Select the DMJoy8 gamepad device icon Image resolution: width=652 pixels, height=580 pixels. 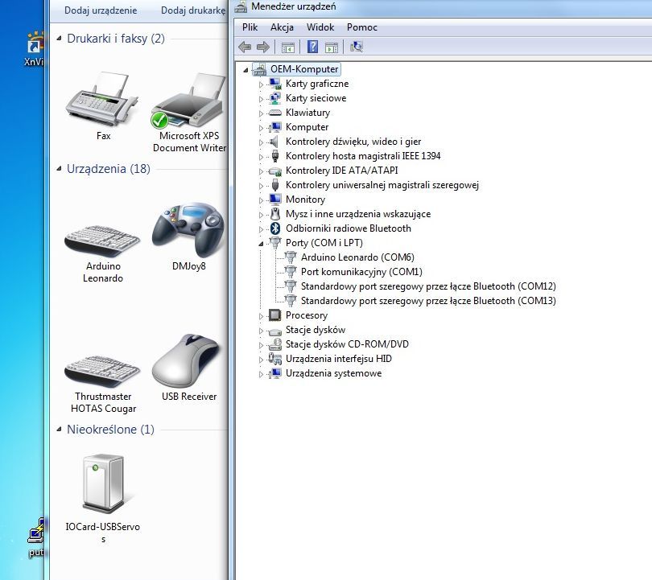(188, 229)
